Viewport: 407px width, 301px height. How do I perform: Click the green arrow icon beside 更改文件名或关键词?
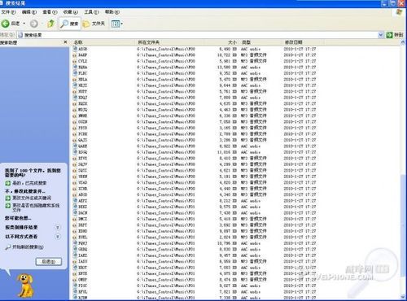[x=8, y=198]
